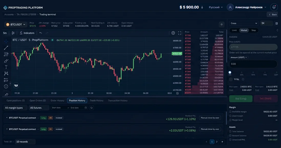Image resolution: width=281 pixels, height=148 pixels.
Task: Go to Accounts breadcrumb link
Action: (9, 15)
